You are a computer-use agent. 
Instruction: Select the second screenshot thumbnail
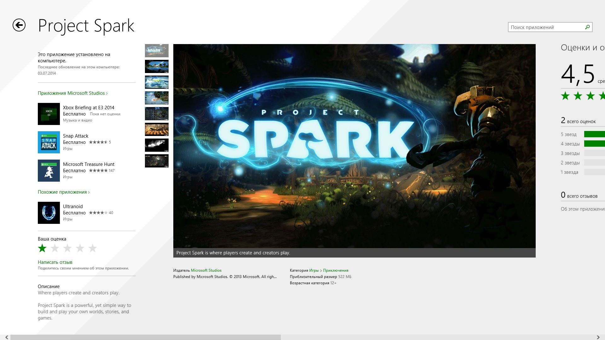157,66
